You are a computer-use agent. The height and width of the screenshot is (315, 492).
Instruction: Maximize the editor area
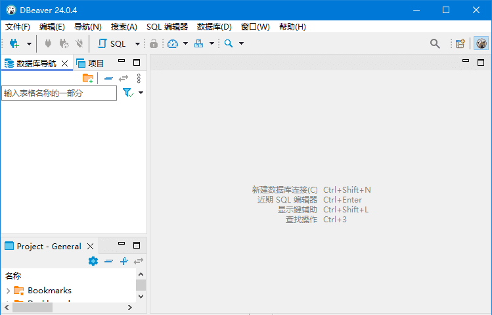tap(481, 62)
